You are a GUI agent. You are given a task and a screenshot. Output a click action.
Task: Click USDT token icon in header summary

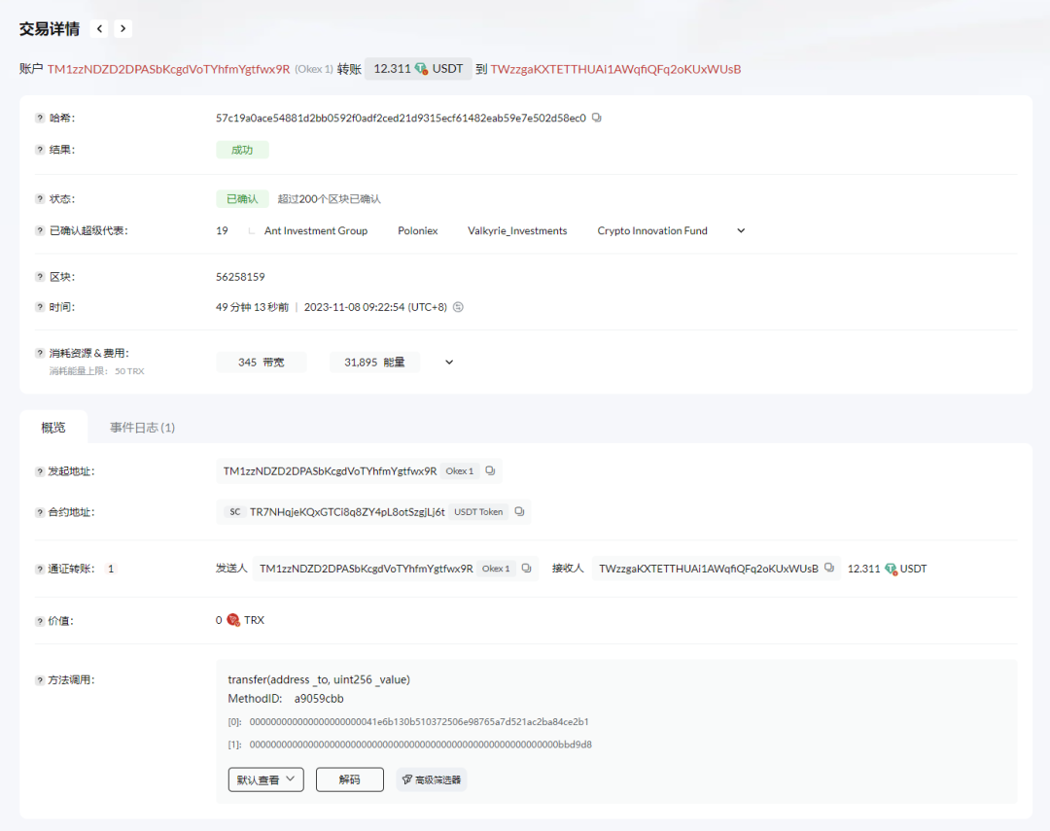421,69
